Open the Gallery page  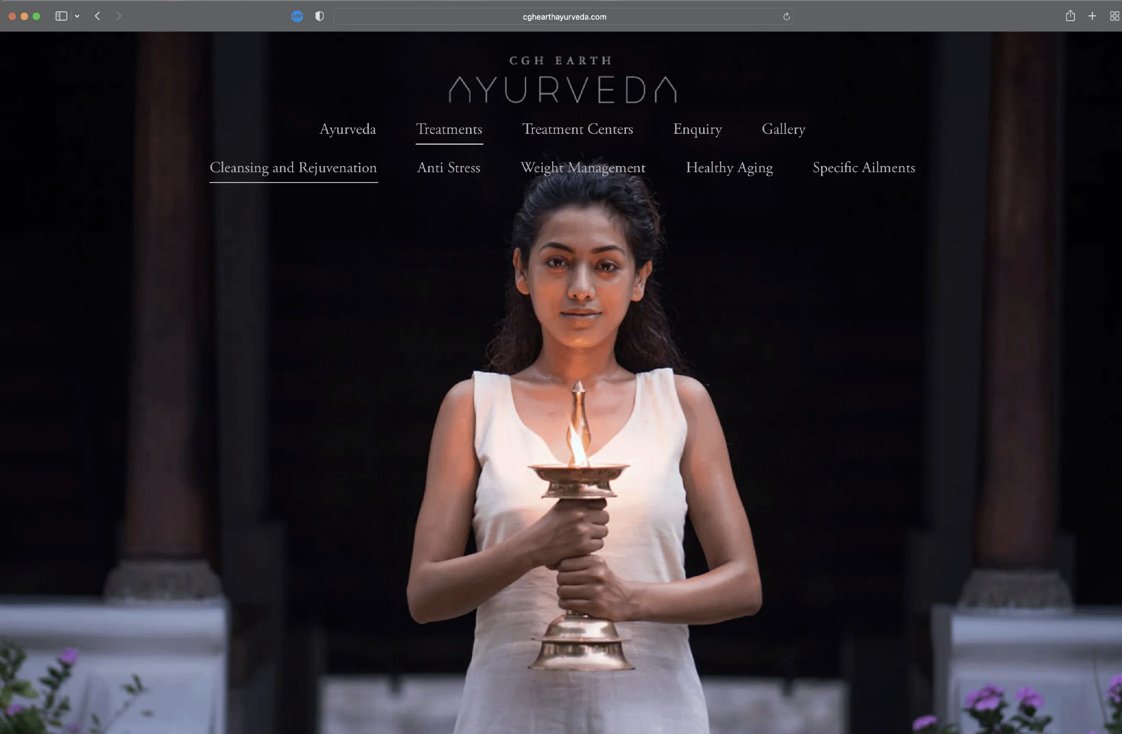coord(784,129)
